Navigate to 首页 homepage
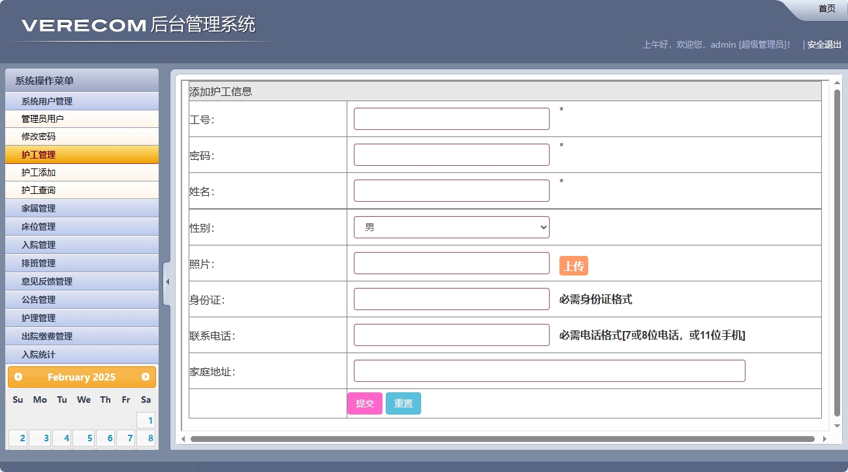This screenshot has height=472, width=848. pyautogui.click(x=826, y=8)
